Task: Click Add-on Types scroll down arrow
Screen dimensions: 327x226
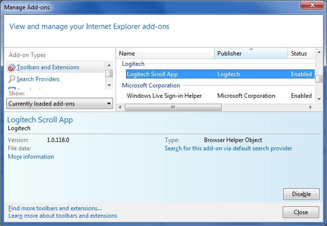Action: tap(109, 85)
